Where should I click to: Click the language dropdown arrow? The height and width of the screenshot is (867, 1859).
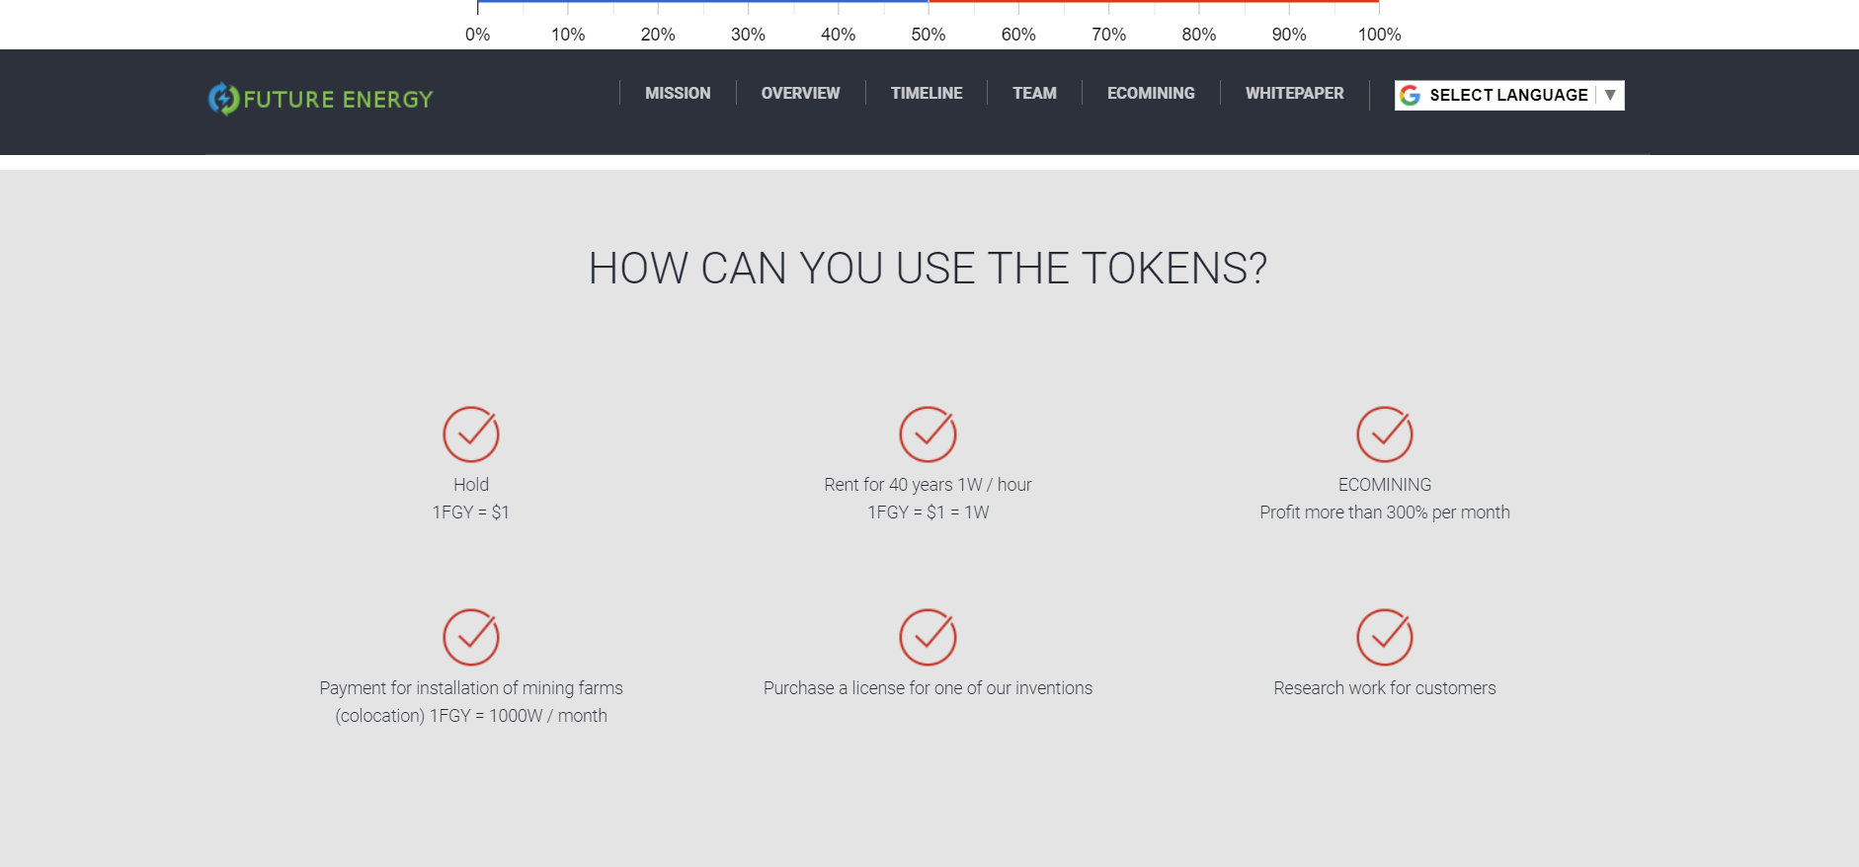point(1610,95)
